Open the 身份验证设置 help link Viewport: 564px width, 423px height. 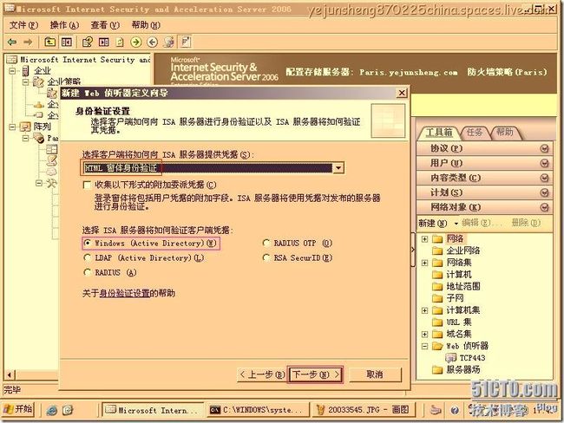[124, 294]
